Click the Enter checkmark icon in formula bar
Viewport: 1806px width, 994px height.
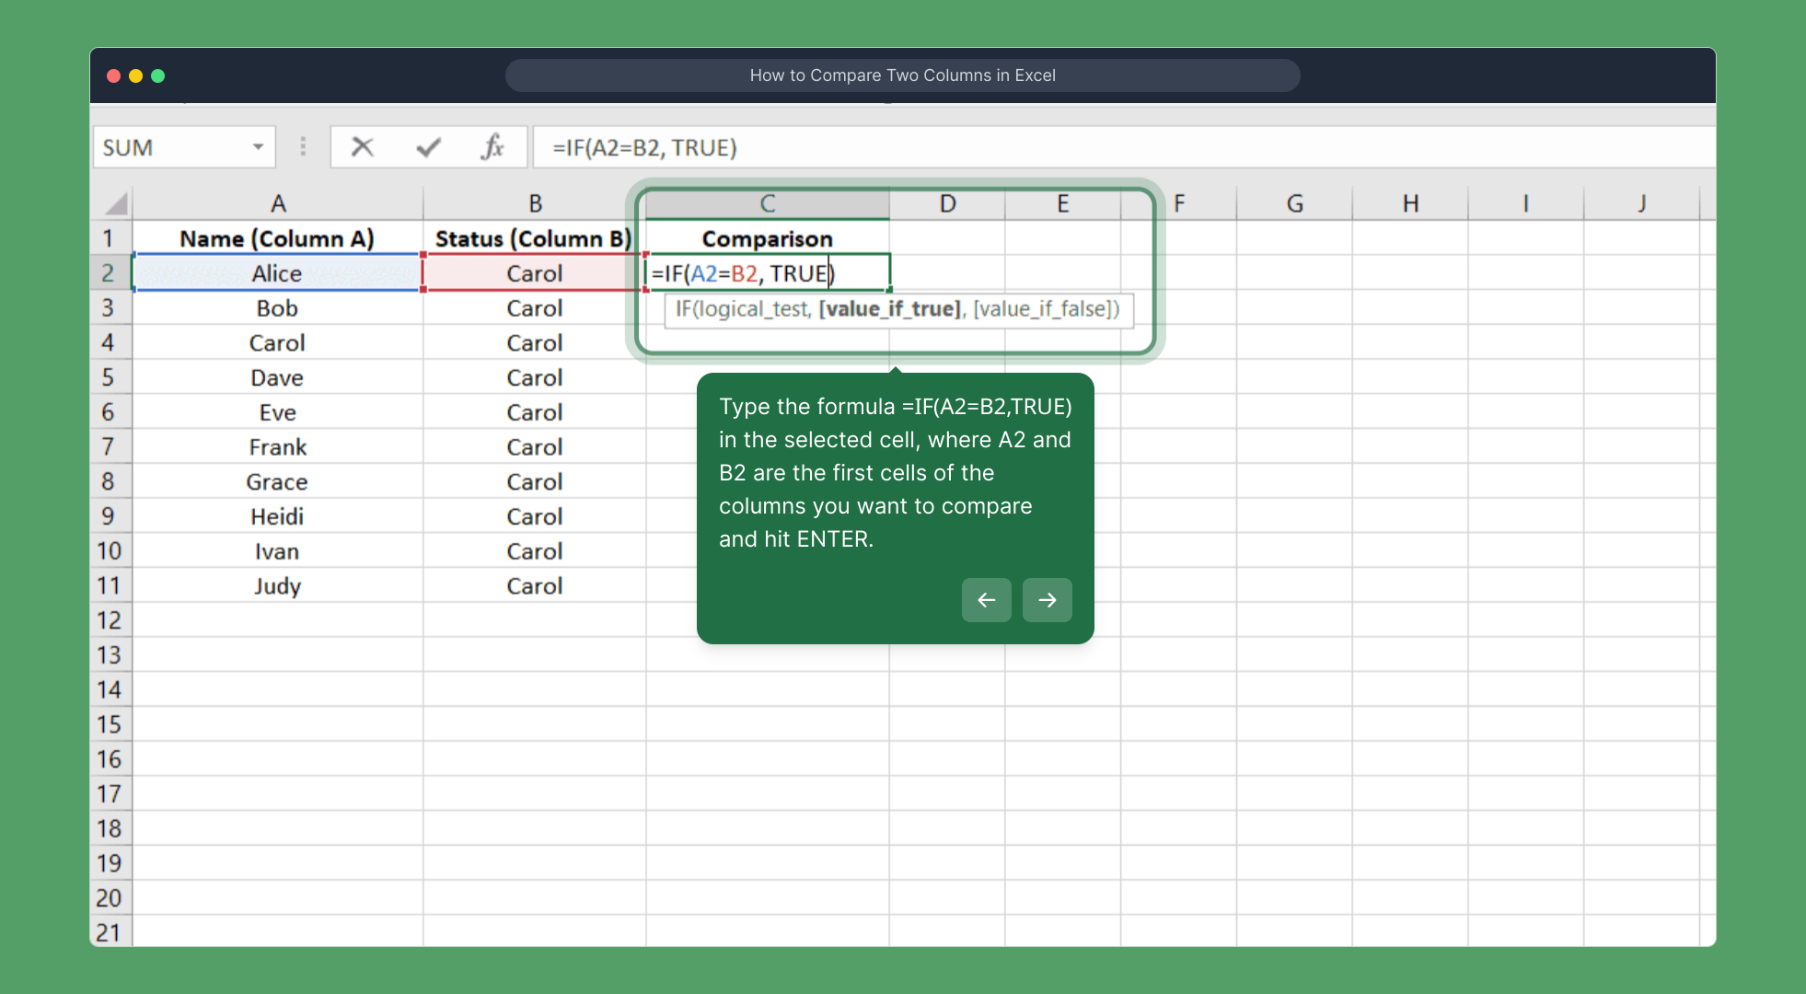tap(428, 147)
